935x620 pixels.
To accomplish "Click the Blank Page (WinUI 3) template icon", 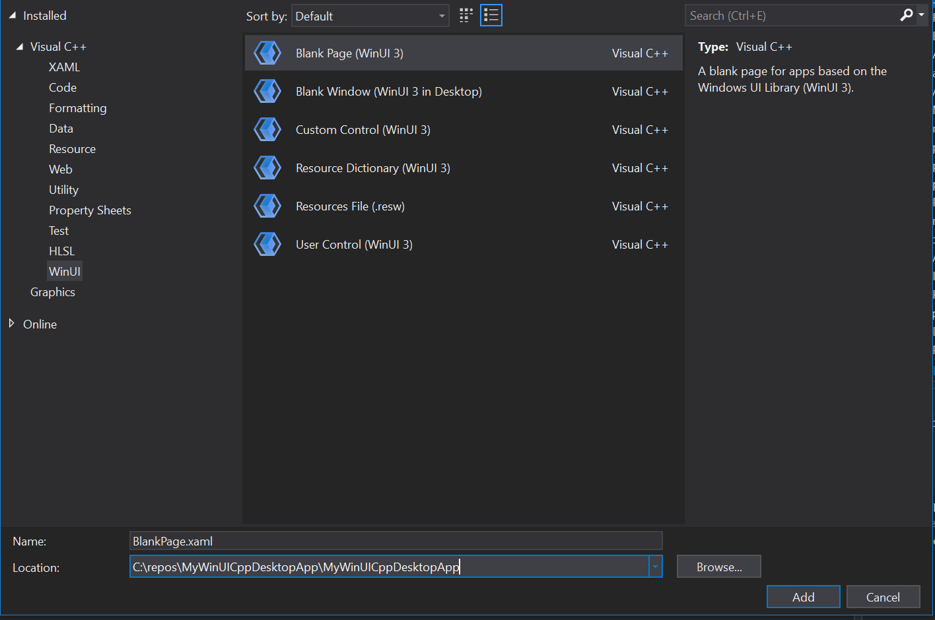I will click(267, 53).
